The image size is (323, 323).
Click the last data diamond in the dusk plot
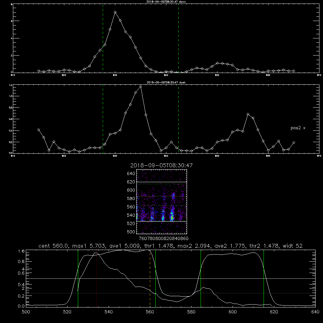294,142
